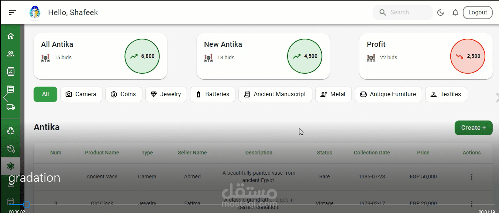The image size is (499, 213).
Task: Open actions menu for Old Clock row
Action: tap(471, 203)
